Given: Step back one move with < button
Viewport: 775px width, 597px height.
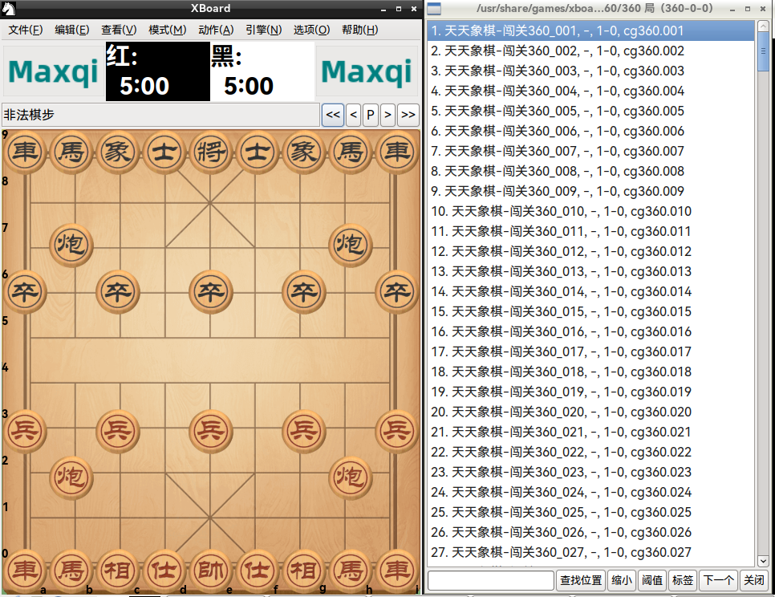Looking at the screenshot, I should [353, 116].
